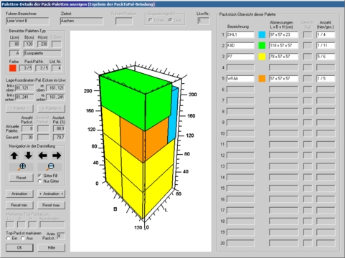The image size is (345, 258).
Task: Zoom out with the minus magnifier
Action: tap(49, 167)
